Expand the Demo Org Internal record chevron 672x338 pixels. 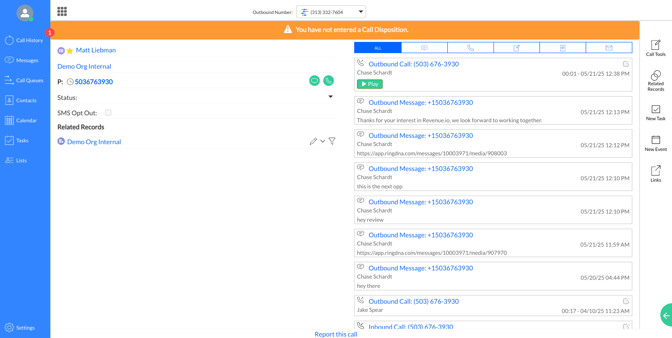(x=323, y=141)
